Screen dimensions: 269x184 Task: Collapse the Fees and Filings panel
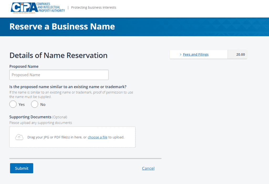pyautogui.click(x=196, y=54)
